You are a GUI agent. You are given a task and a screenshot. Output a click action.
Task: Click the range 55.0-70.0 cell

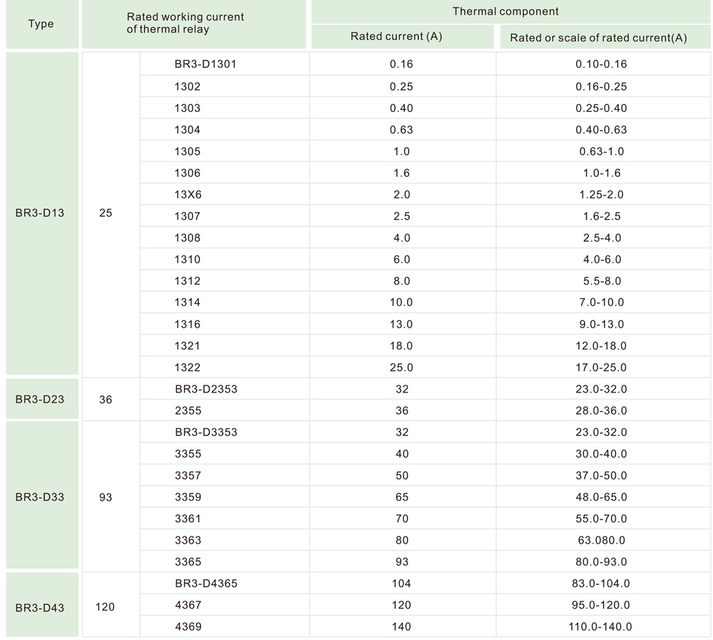click(603, 519)
